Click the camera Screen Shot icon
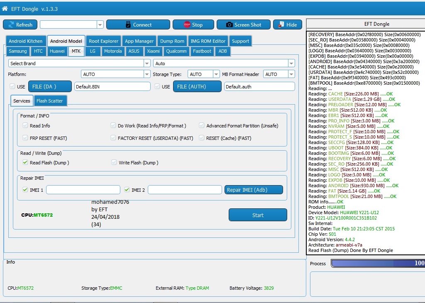The image size is (425, 303). click(229, 24)
